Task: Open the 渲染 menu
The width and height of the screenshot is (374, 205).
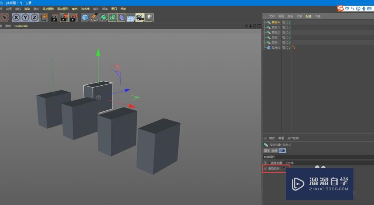Action: coord(27,9)
